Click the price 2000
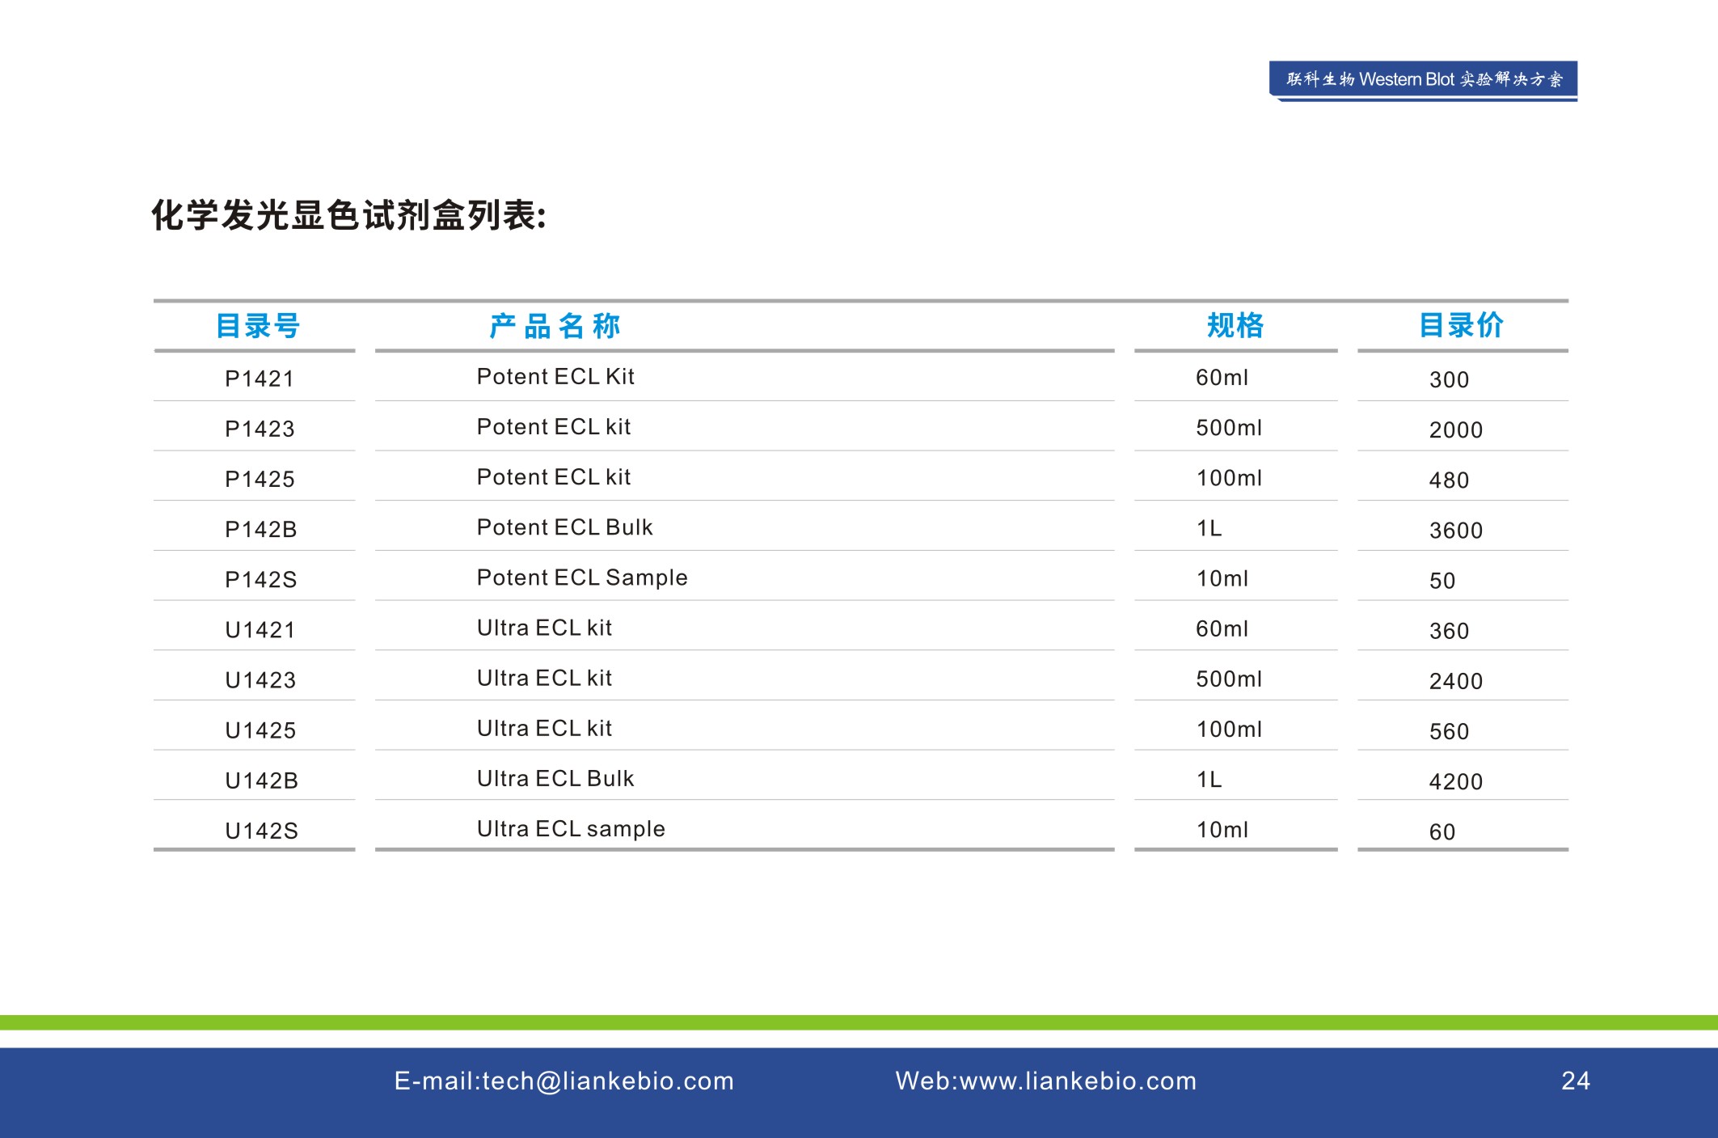This screenshot has height=1138, width=1718. pos(1455,429)
